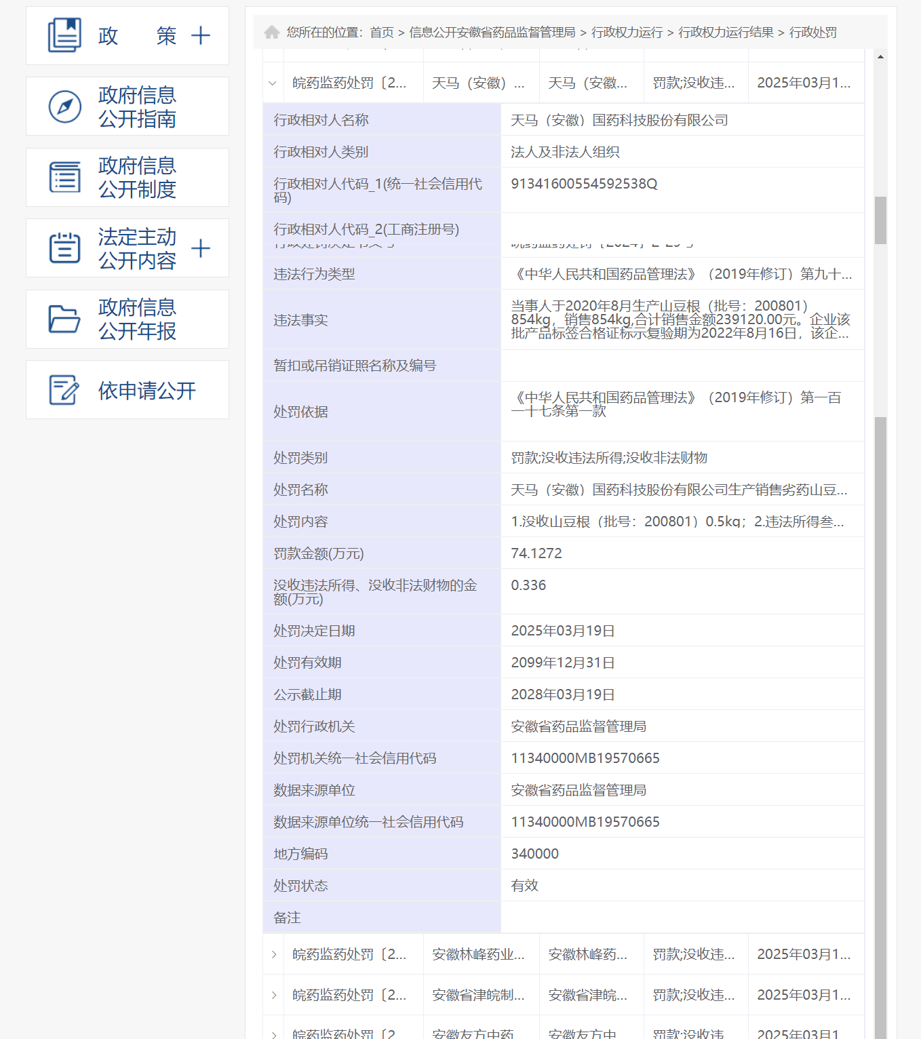Viewport: 921px width, 1039px height.
Task: Expand the 安徽省津皖制 penalty row
Action: pyautogui.click(x=273, y=995)
